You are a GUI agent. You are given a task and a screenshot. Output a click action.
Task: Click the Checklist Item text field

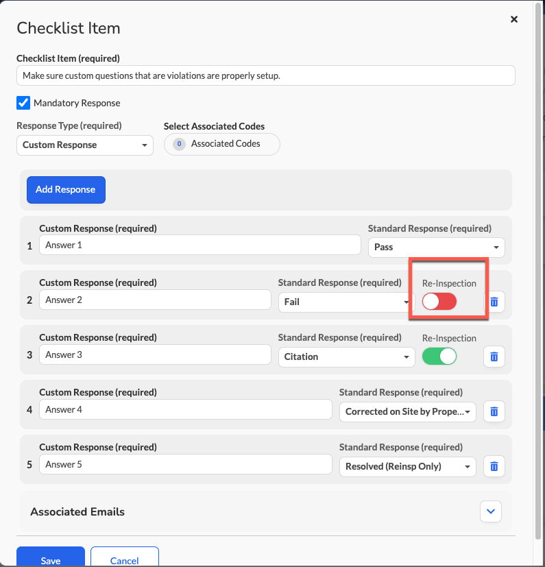coord(266,75)
